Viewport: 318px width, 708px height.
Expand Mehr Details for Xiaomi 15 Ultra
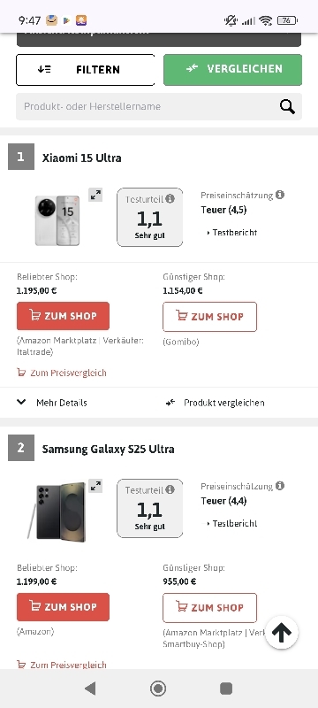pyautogui.click(x=52, y=403)
